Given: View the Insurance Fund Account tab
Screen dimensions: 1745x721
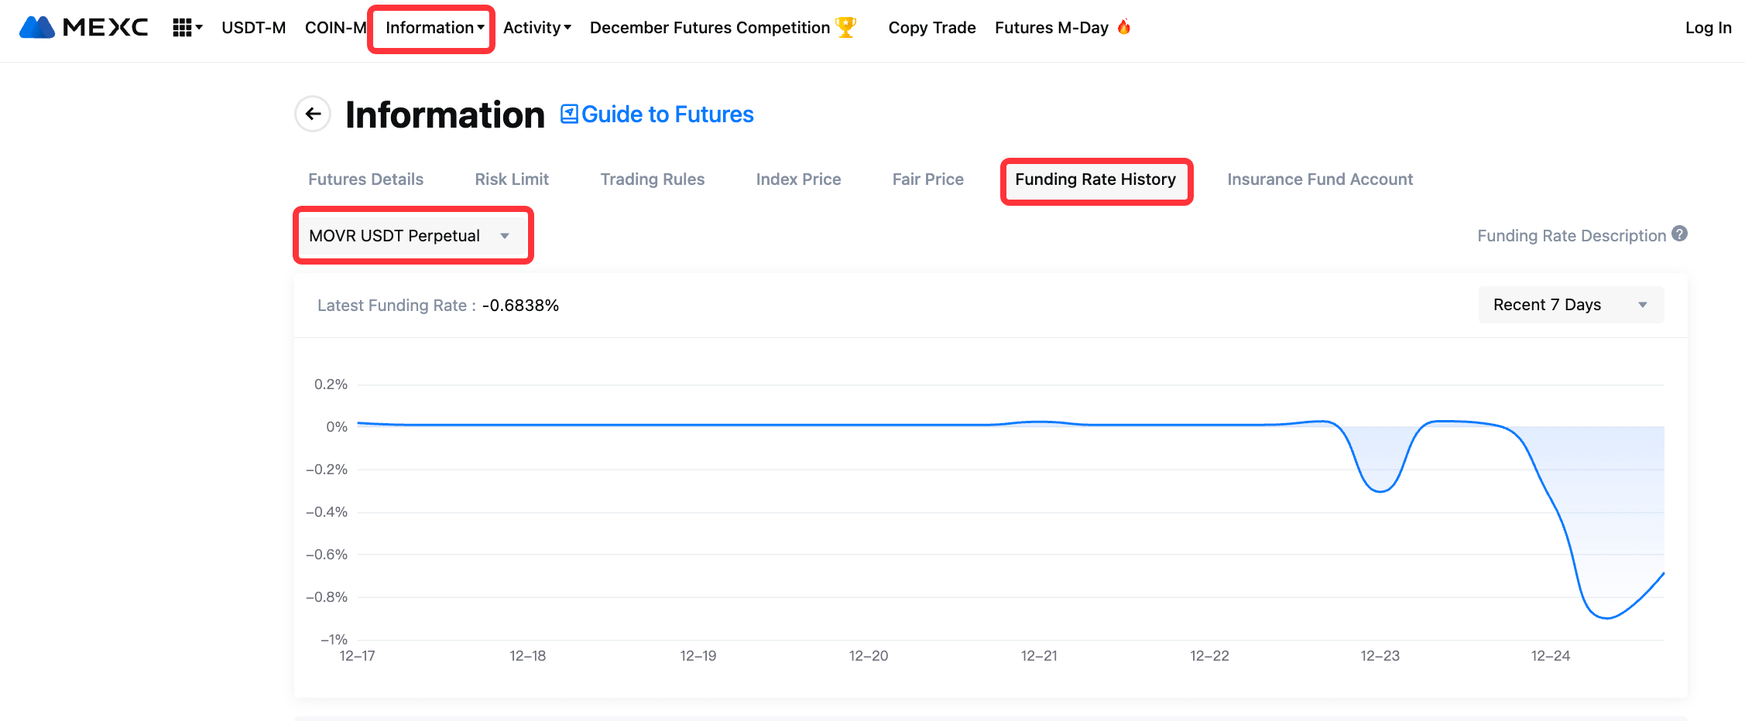Looking at the screenshot, I should pyautogui.click(x=1319, y=179).
